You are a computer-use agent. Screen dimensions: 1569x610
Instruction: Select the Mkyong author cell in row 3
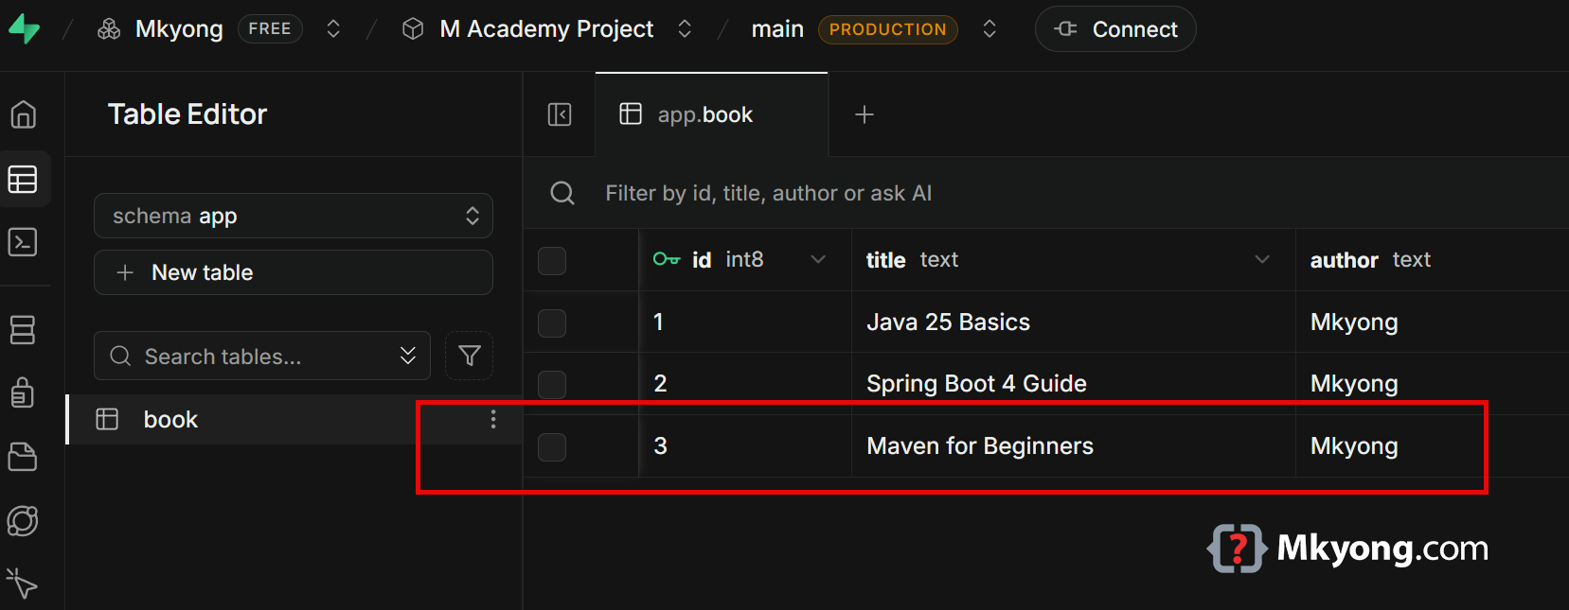click(x=1432, y=446)
